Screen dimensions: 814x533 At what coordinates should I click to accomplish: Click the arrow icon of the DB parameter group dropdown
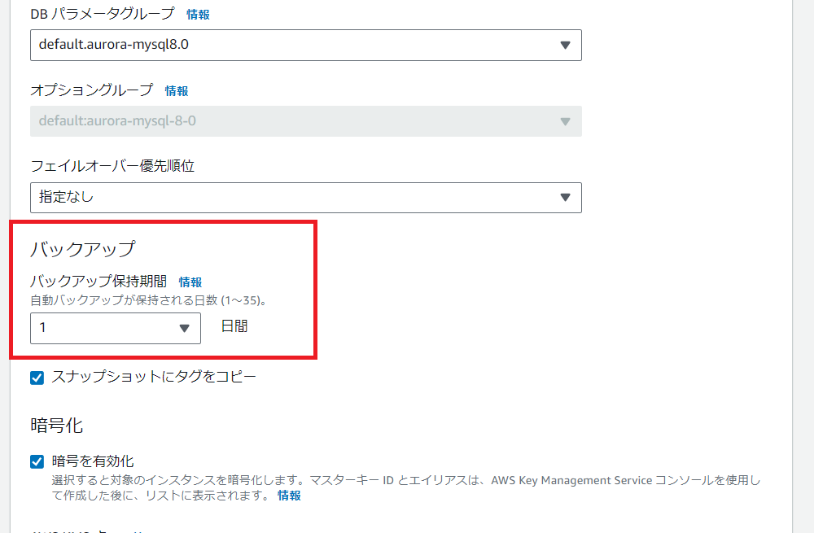pyautogui.click(x=566, y=45)
